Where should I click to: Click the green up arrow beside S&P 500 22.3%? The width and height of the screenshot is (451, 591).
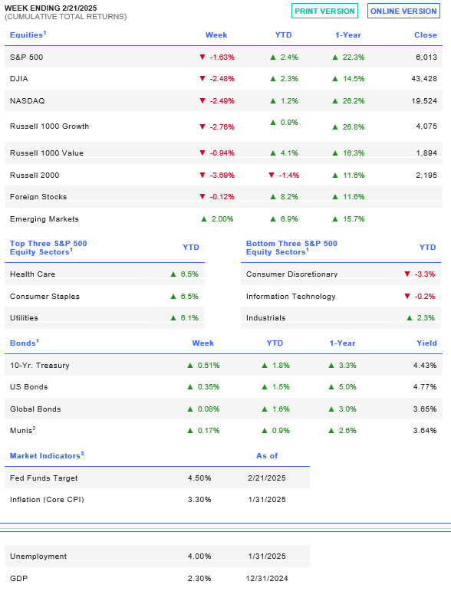(335, 57)
